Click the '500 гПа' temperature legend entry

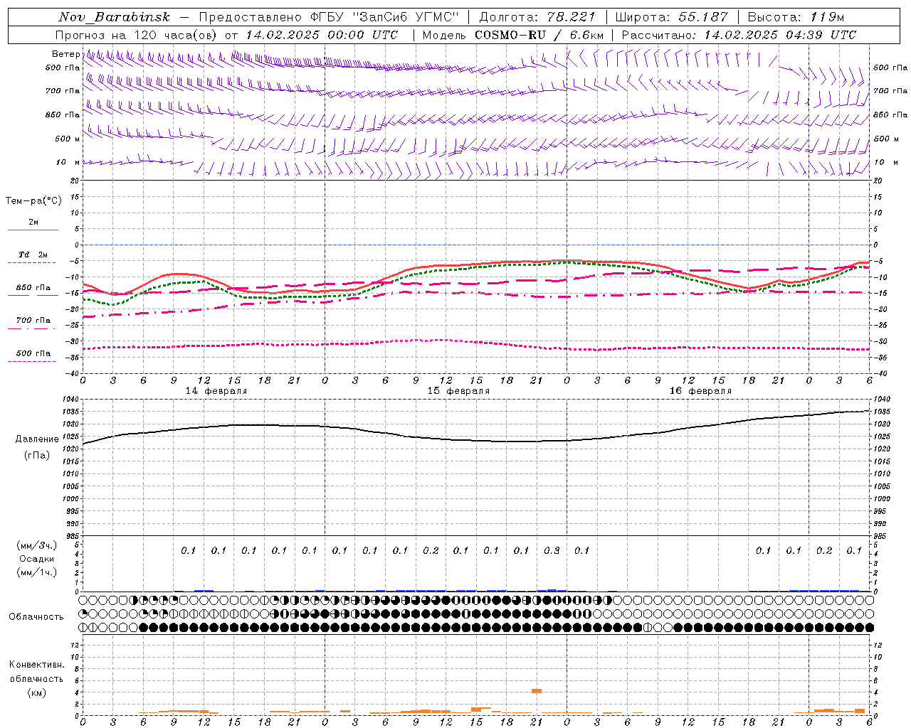33,353
